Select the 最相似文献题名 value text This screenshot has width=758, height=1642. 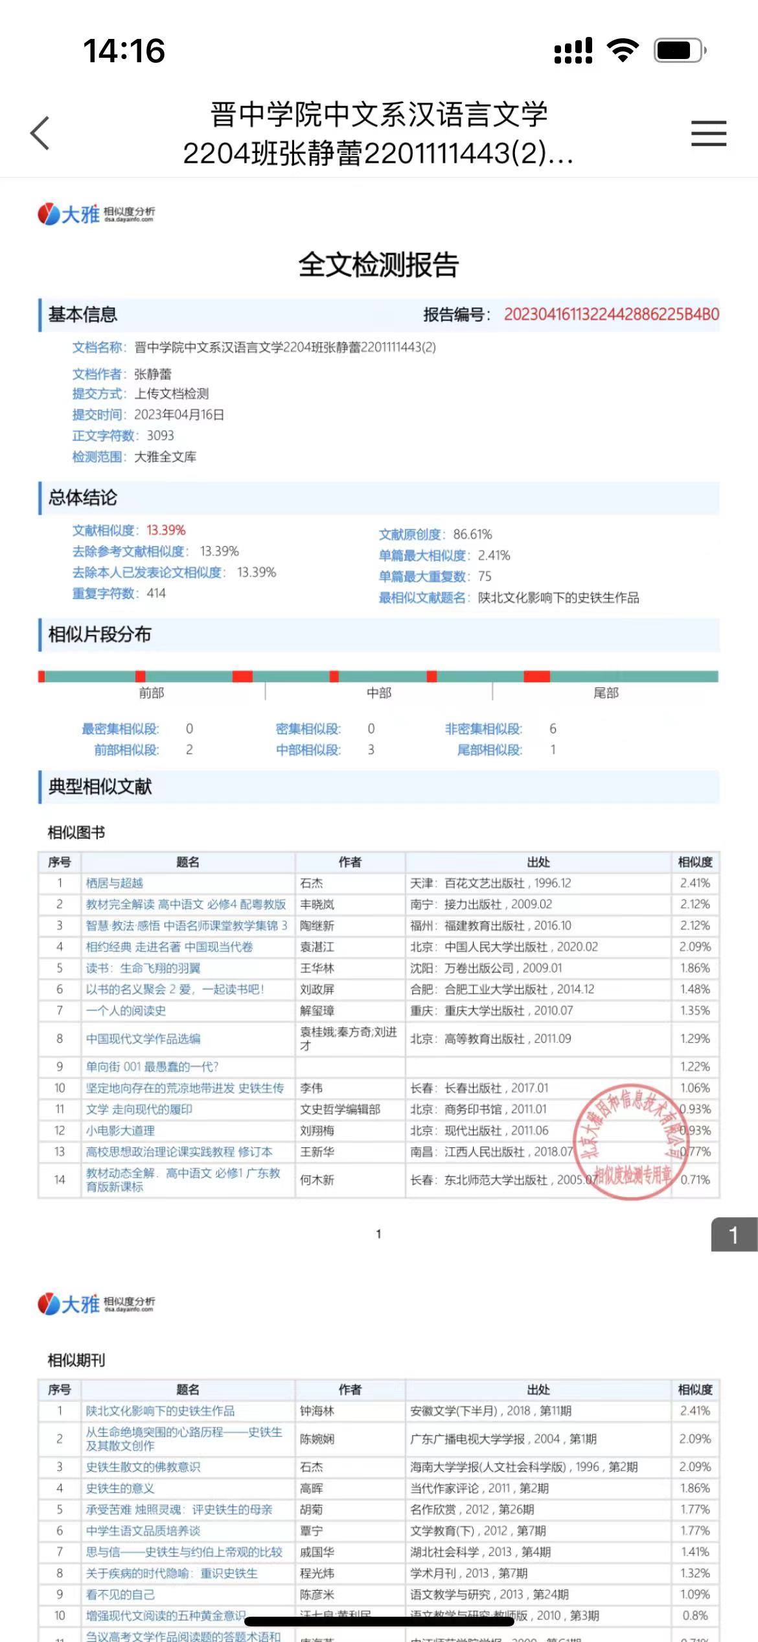[558, 598]
